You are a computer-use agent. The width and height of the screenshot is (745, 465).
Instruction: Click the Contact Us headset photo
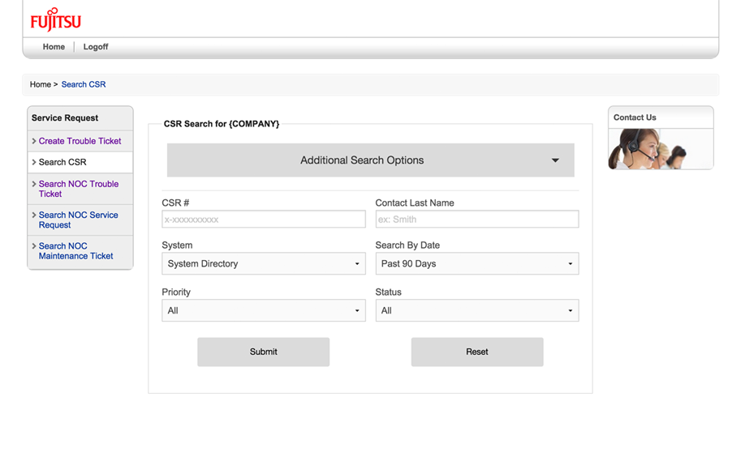click(660, 149)
